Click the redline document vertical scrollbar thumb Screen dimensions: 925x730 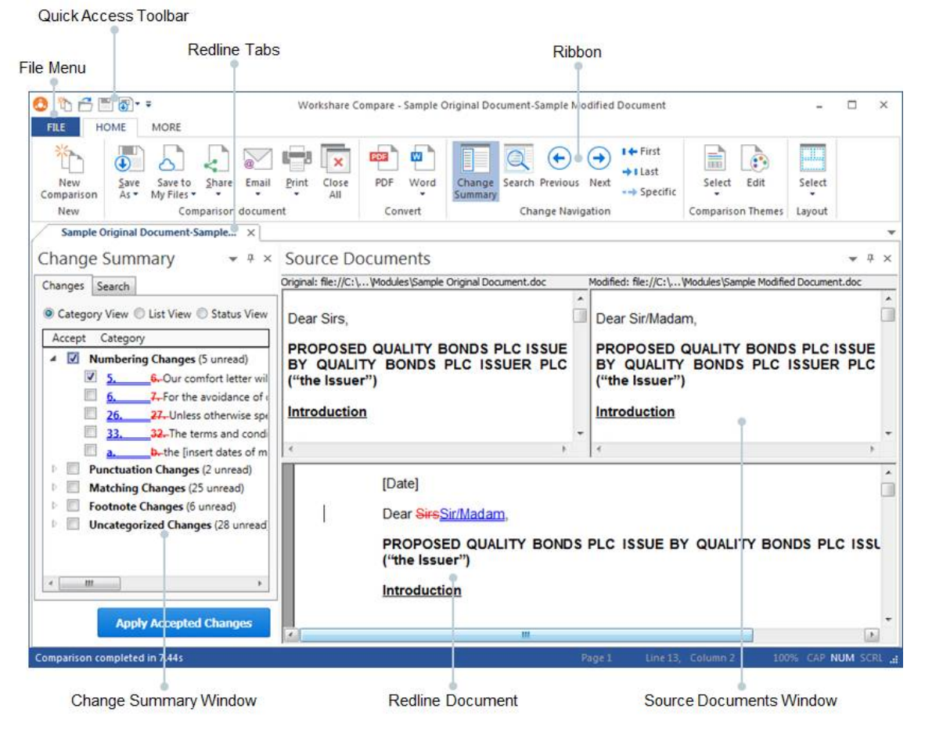tap(887, 490)
